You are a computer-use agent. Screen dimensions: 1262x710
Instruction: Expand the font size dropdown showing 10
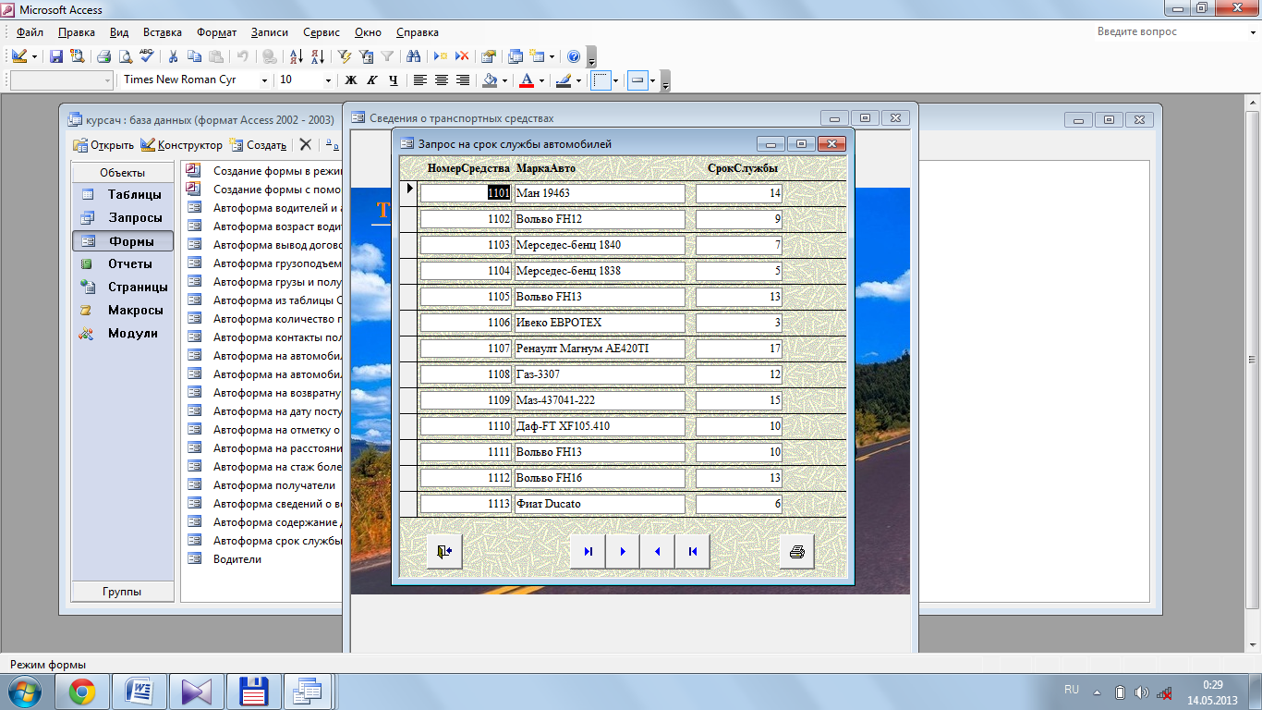click(x=328, y=80)
